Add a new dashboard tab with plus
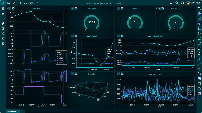Image resolution: width=202 pixels, height=113 pixels. pos(23,111)
